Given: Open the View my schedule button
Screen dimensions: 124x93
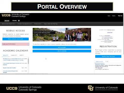Looking at the screenshot, I should point(62,51).
